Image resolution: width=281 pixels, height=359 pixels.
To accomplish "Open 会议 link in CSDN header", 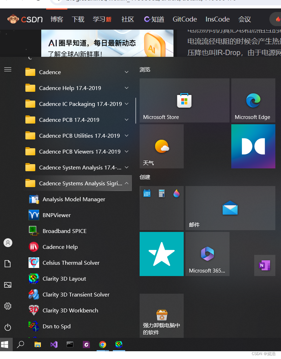I will pos(244,19).
